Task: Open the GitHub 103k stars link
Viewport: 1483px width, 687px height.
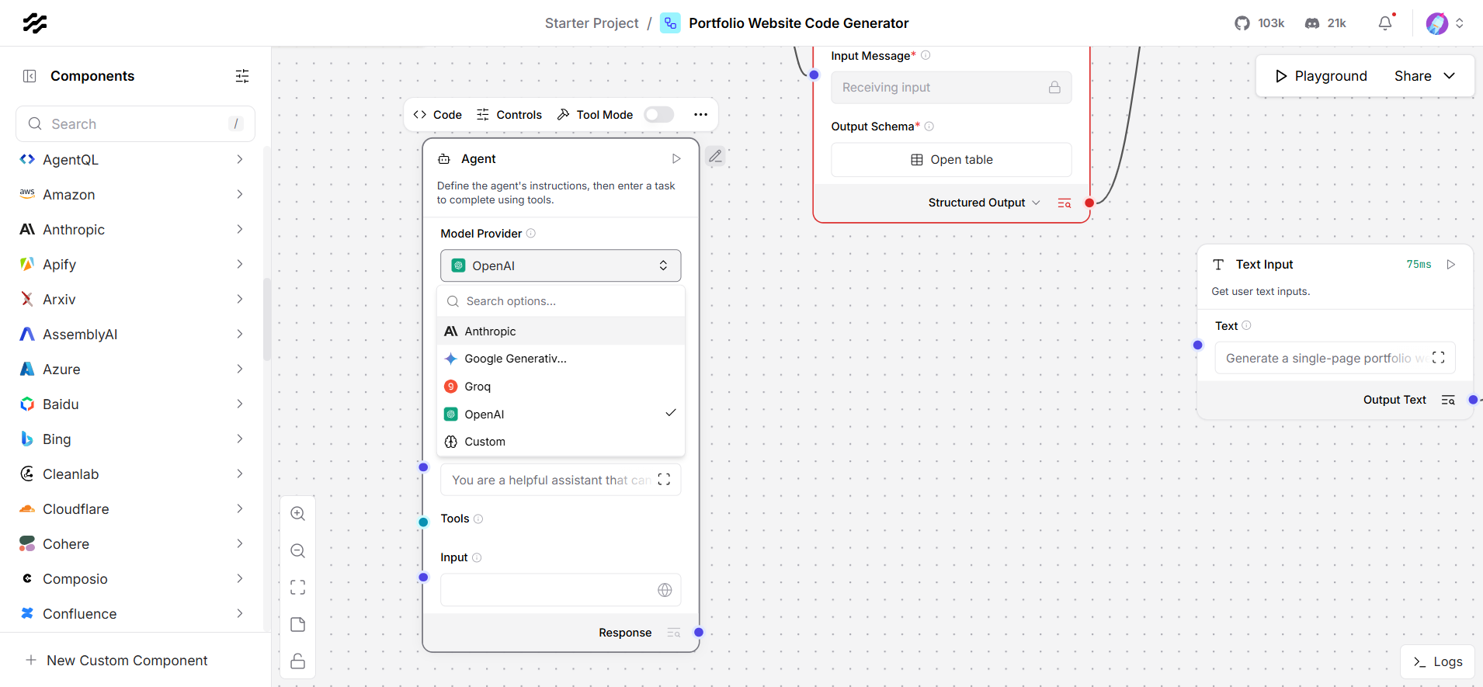Action: tap(1259, 23)
